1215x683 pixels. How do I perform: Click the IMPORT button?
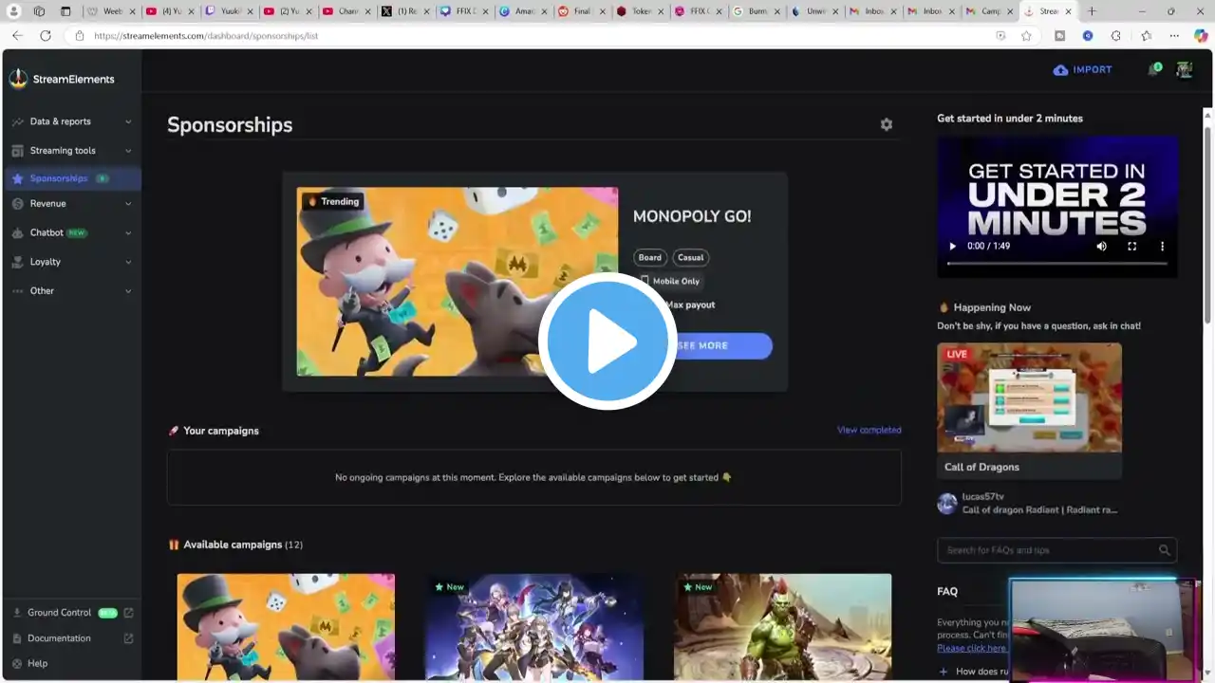tap(1082, 69)
